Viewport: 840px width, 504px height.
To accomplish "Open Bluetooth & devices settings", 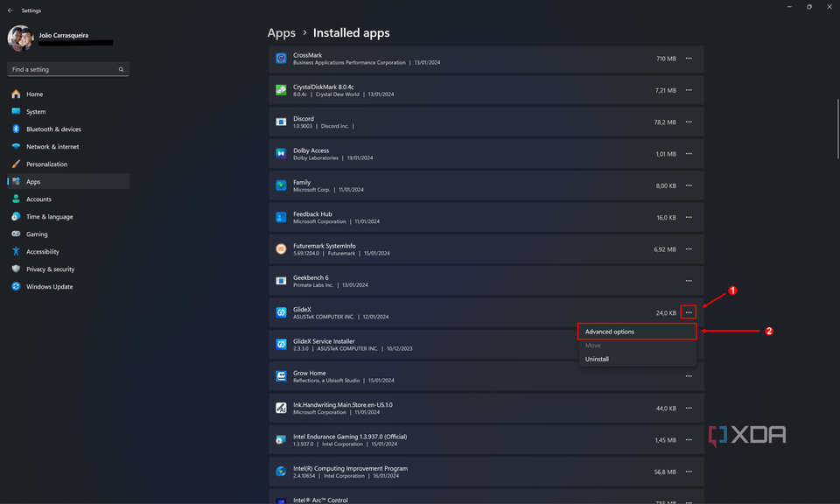I will click(68, 129).
